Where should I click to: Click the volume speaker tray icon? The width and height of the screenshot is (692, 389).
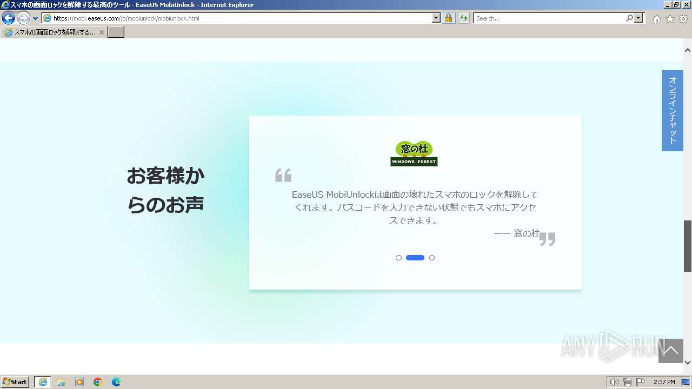(x=614, y=382)
